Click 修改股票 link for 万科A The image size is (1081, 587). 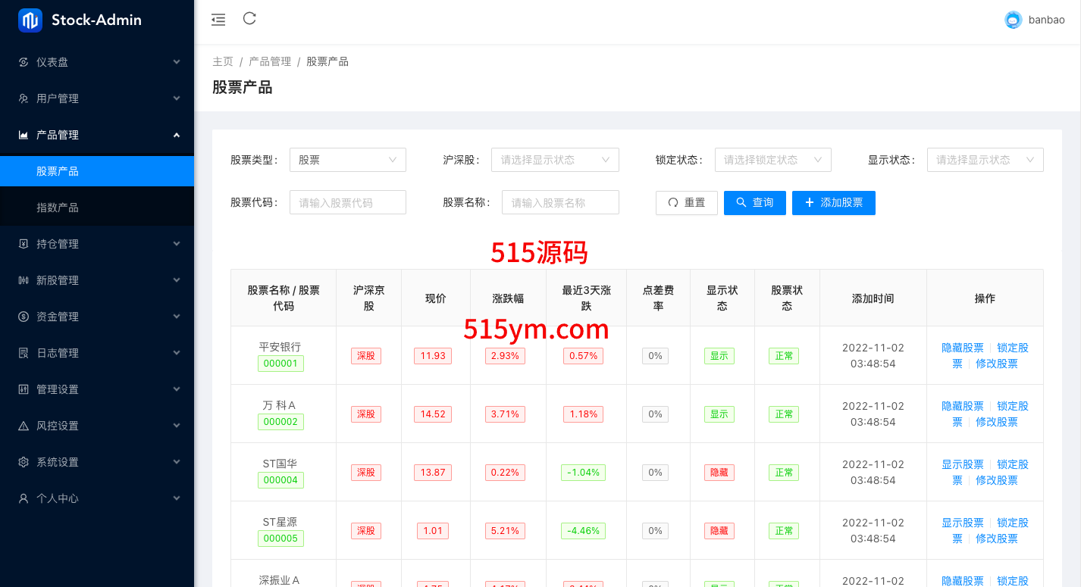(996, 422)
